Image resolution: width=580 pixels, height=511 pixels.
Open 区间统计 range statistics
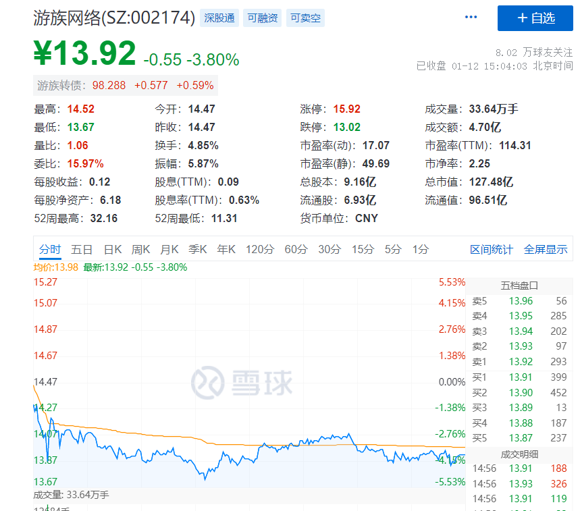click(491, 249)
